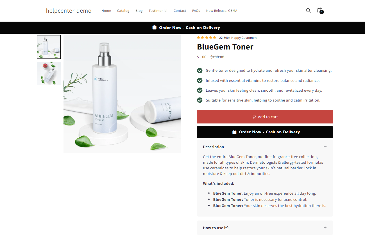This screenshot has width=365, height=243.
Task: Open the FAQs navigation link
Action: (196, 11)
